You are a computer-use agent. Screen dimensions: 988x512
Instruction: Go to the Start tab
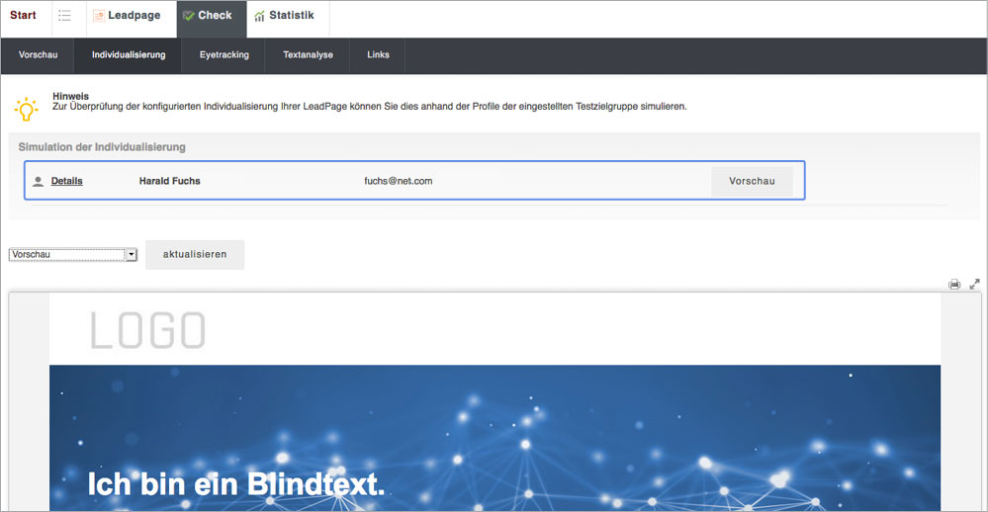click(23, 16)
